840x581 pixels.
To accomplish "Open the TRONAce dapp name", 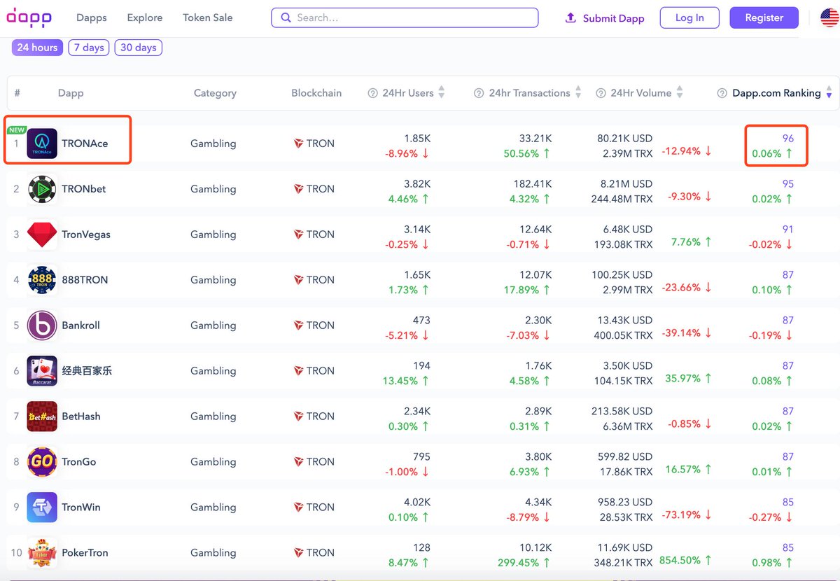I will pyautogui.click(x=85, y=143).
